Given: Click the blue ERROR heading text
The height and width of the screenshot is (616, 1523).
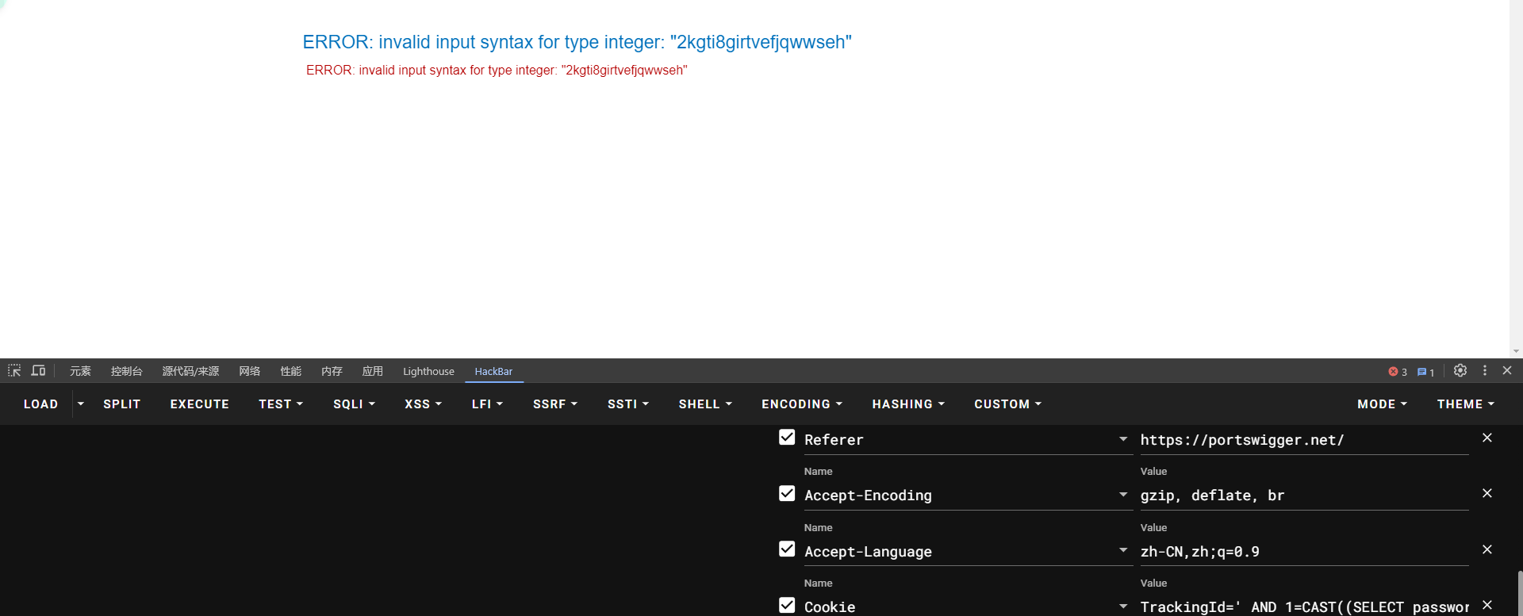Looking at the screenshot, I should pos(577,42).
